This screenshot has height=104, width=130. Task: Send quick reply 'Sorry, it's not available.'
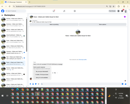pyautogui.click(x=42, y=77)
